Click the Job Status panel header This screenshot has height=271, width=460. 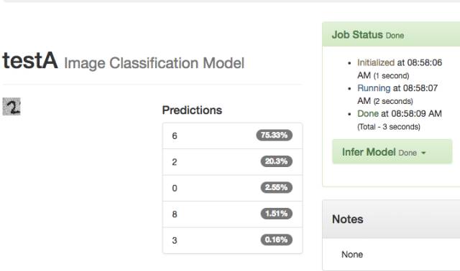[x=391, y=34]
